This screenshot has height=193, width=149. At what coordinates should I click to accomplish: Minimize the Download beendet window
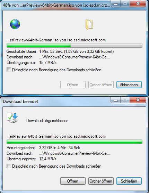coord(116,100)
